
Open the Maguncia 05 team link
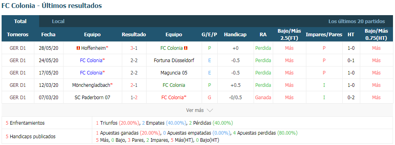tap(174, 72)
